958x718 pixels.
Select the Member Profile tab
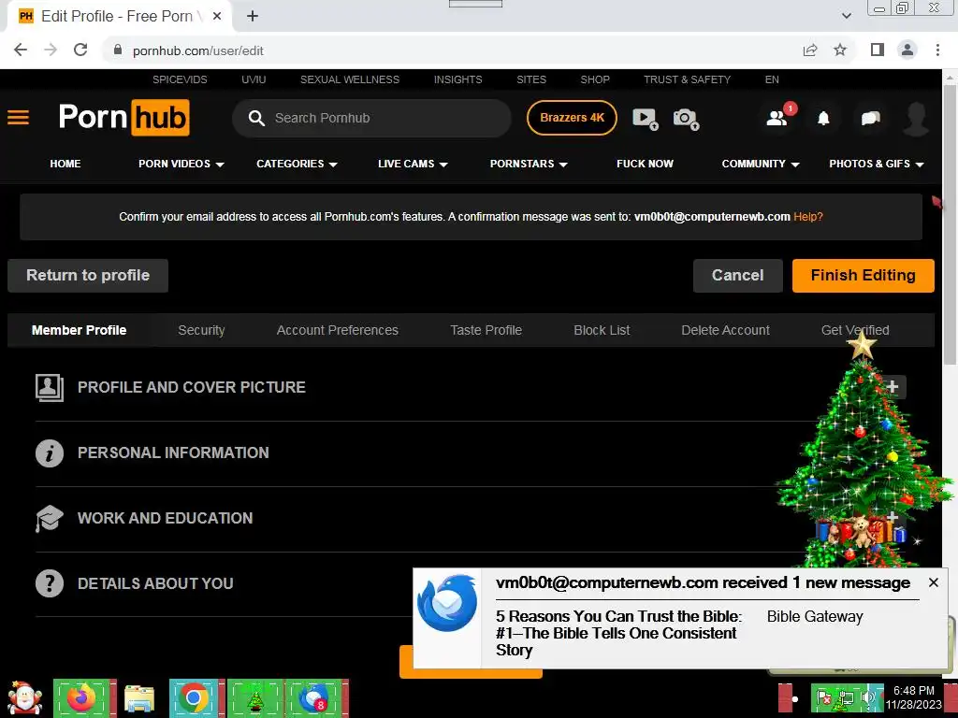79,330
